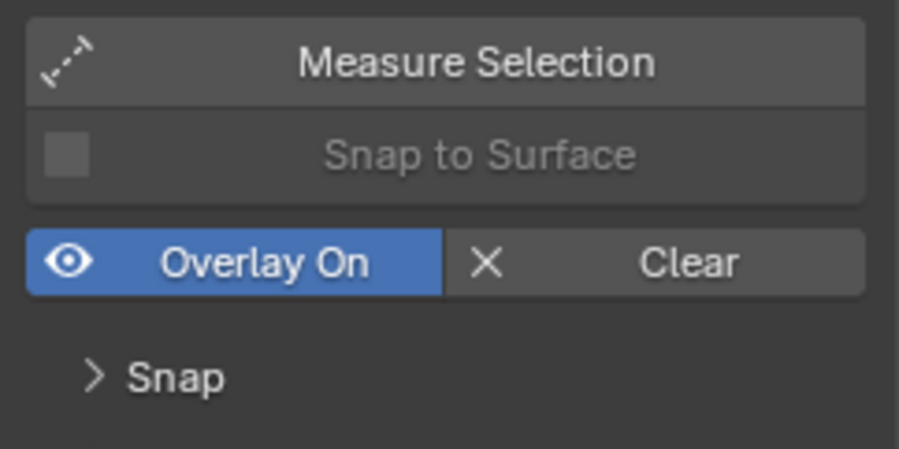Open the collapsed Snap section header
This screenshot has height=449, width=899.
coord(154,376)
